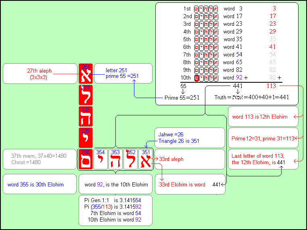
Task: Select the red lamed tile numbered 277
Action: click(86, 95)
